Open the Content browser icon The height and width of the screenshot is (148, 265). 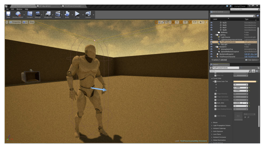tap(30, 15)
